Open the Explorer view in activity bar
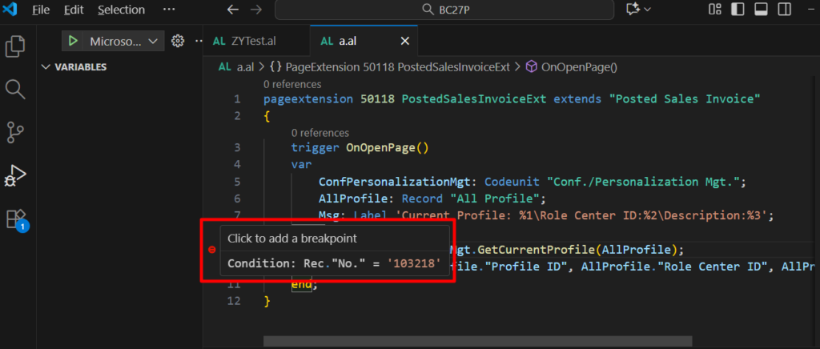The width and height of the screenshot is (820, 349). (16, 46)
